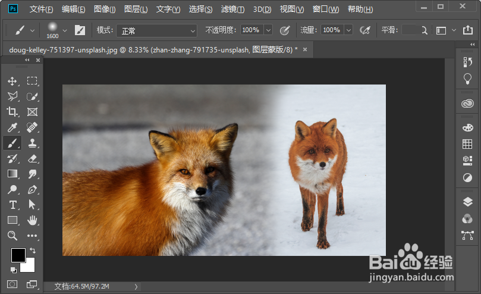This screenshot has width=481, height=294.
Task: Select the Zoom tool
Action: coord(12,236)
